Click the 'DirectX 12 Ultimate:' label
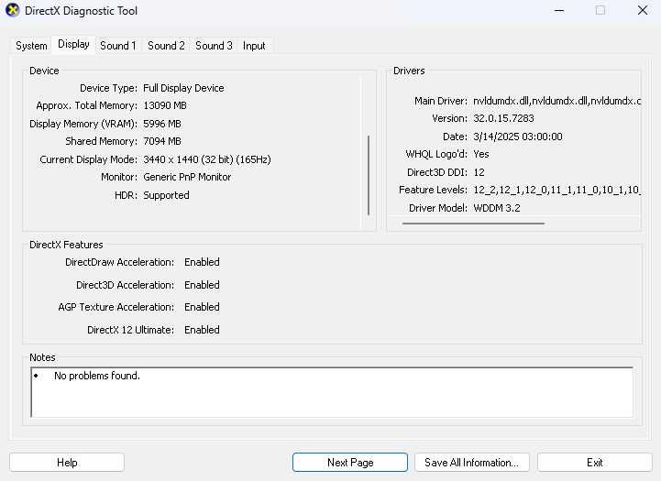The width and height of the screenshot is (661, 481). click(131, 330)
